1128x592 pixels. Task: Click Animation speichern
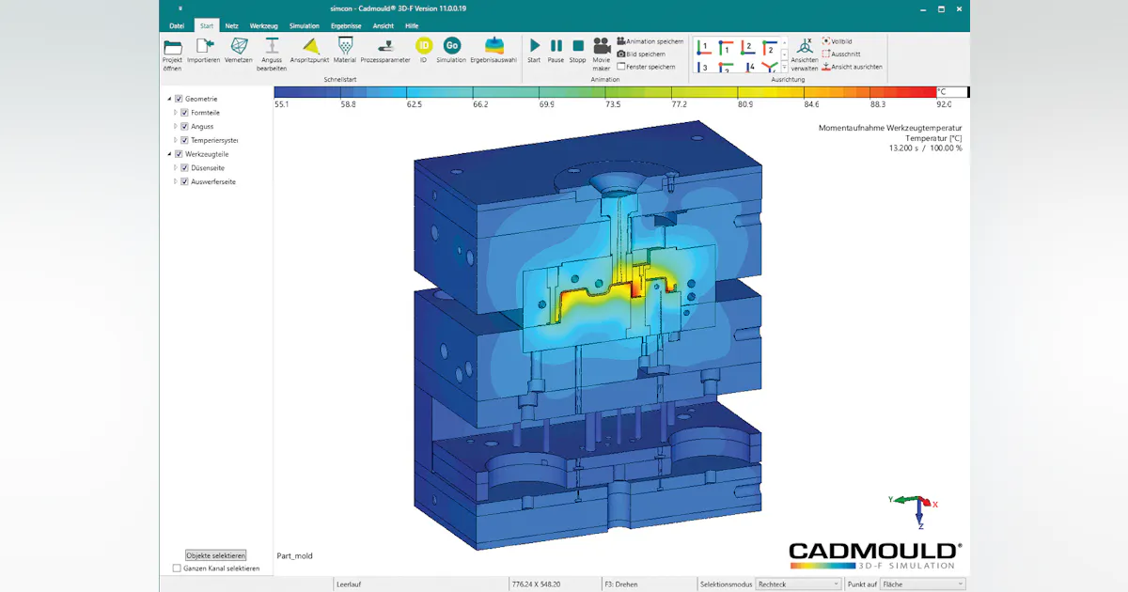point(650,41)
